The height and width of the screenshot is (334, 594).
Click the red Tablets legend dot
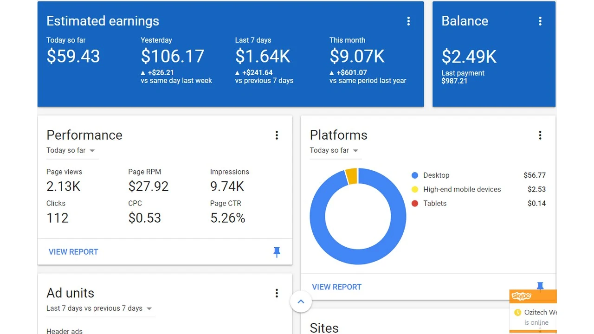click(x=415, y=203)
